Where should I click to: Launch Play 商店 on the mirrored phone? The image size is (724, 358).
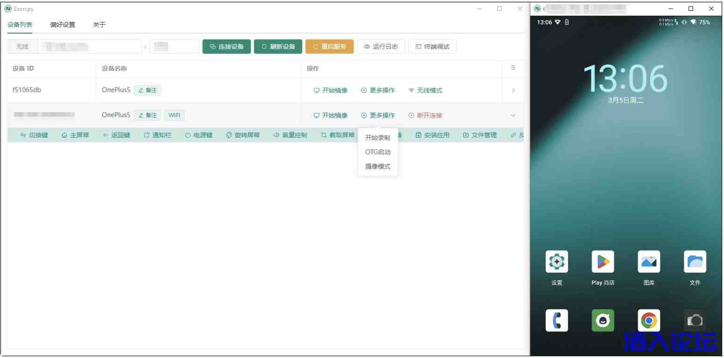click(602, 262)
